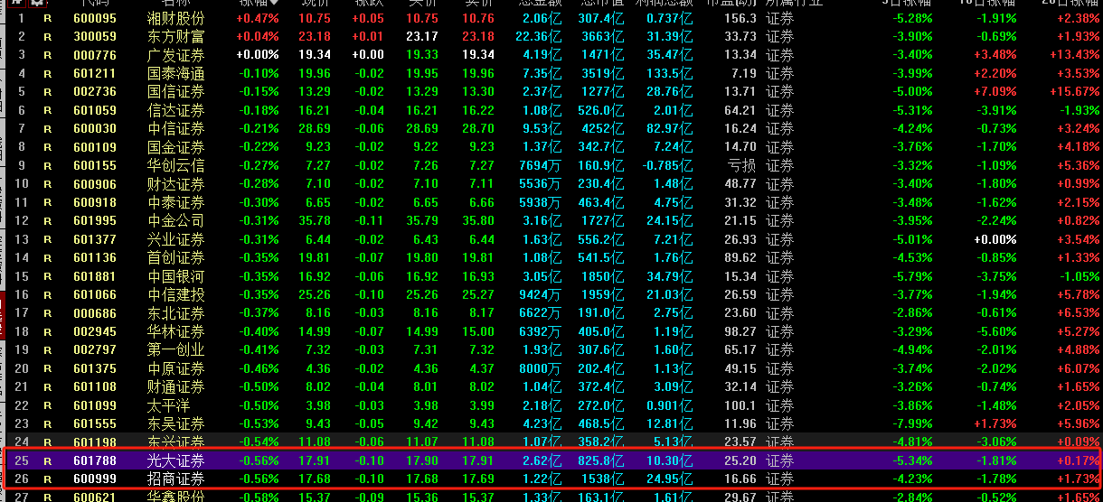Click total turnover 22.36亿 of 东方财富
The height and width of the screenshot is (502, 1103).
pos(539,36)
